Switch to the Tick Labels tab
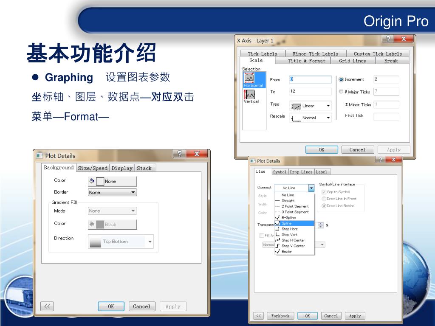435x326 pixels. tap(262, 54)
